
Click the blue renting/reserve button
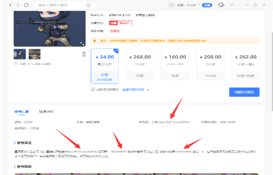point(244,92)
